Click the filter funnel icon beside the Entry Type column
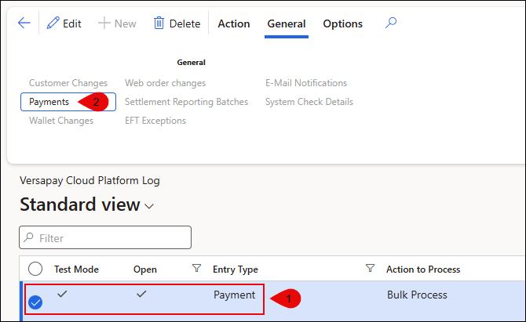This screenshot has height=322, width=526. pyautogui.click(x=370, y=268)
